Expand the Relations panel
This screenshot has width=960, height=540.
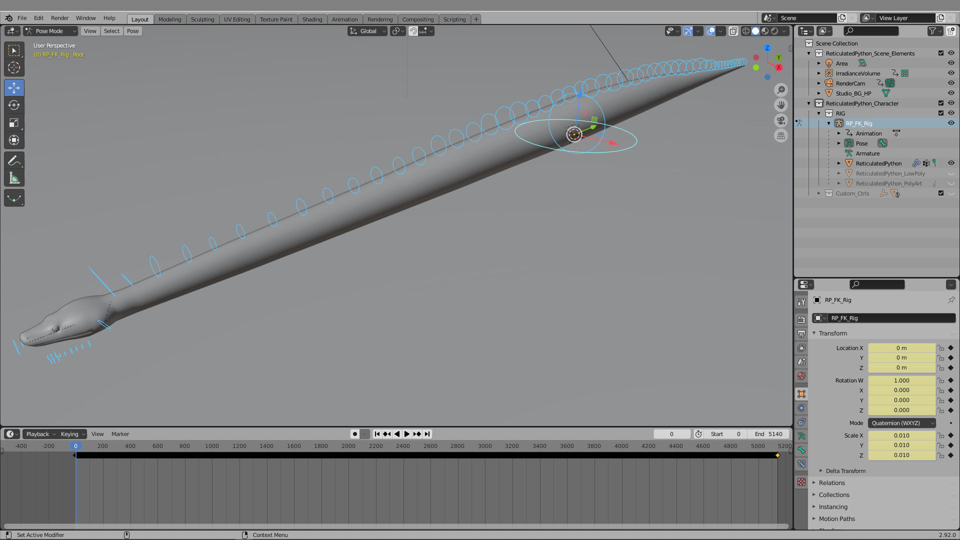(x=831, y=483)
